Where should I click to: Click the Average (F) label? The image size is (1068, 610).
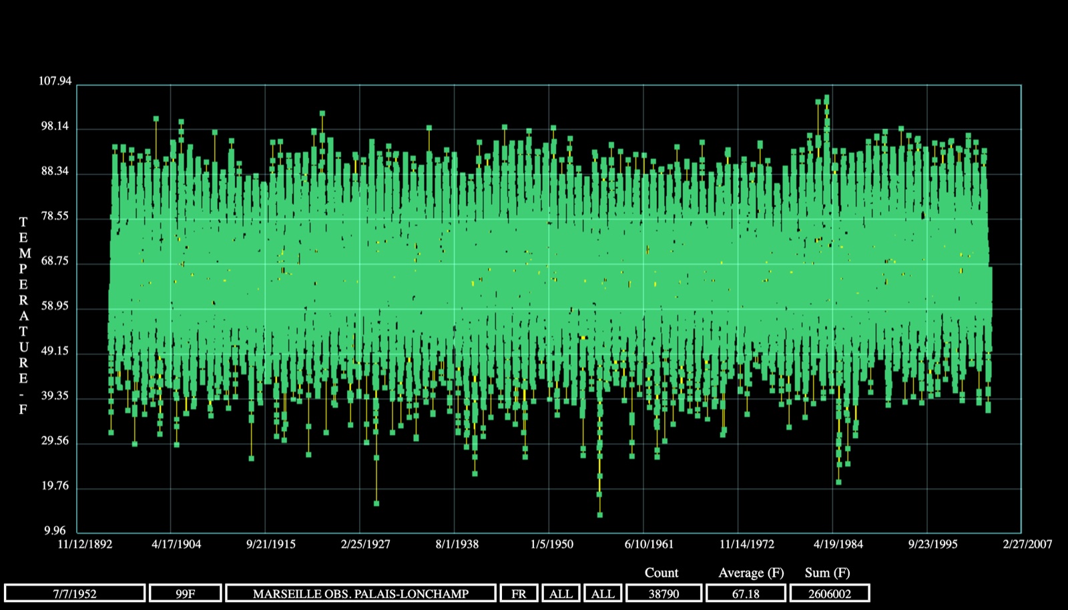[x=751, y=573]
